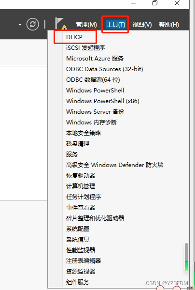Choose ODBC Data Sources (32-bit)
The height and width of the screenshot is (290, 195).
[x=105, y=69]
